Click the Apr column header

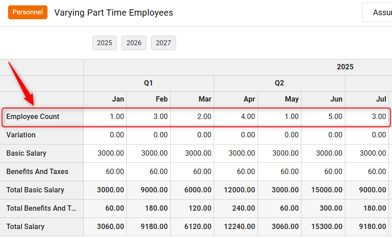tap(236, 99)
